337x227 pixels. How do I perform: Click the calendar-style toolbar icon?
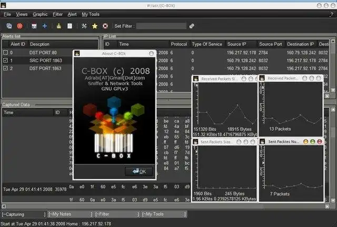[x=34, y=26]
